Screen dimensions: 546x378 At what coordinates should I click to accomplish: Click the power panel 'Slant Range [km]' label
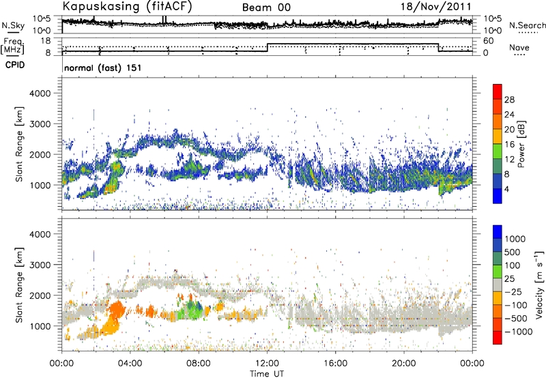[19, 144]
